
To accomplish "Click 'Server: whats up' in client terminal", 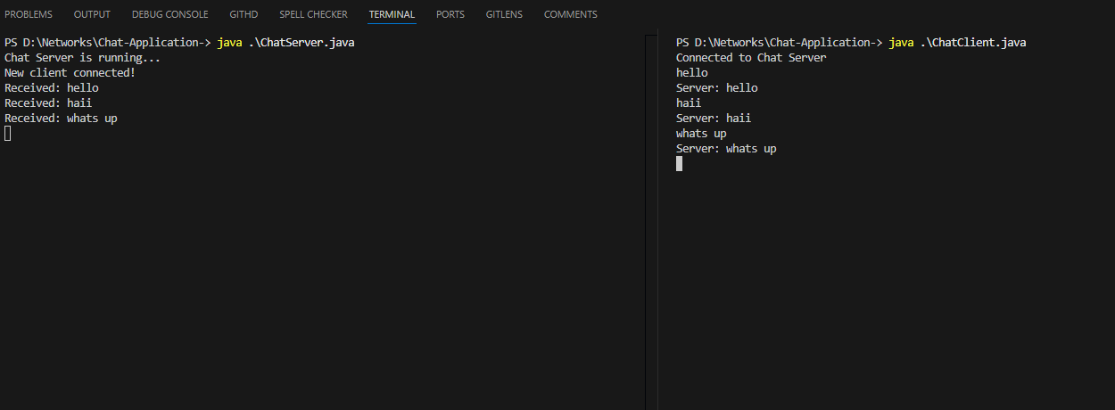I will click(x=726, y=149).
